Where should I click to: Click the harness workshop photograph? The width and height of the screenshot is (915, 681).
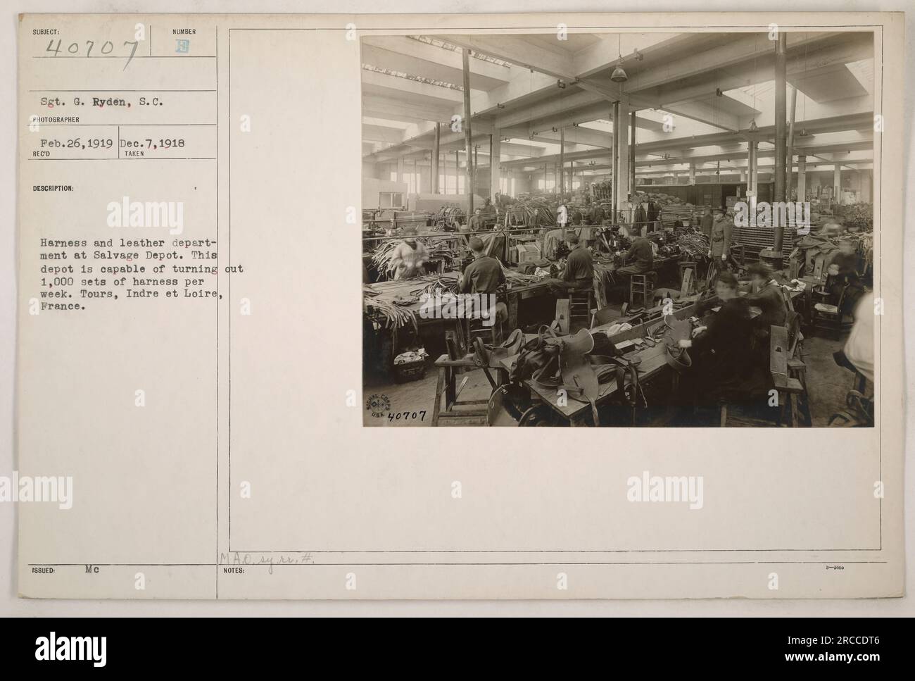tap(617, 231)
